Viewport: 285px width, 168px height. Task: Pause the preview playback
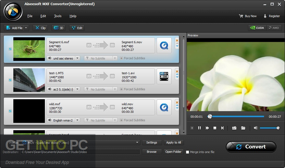(199, 128)
